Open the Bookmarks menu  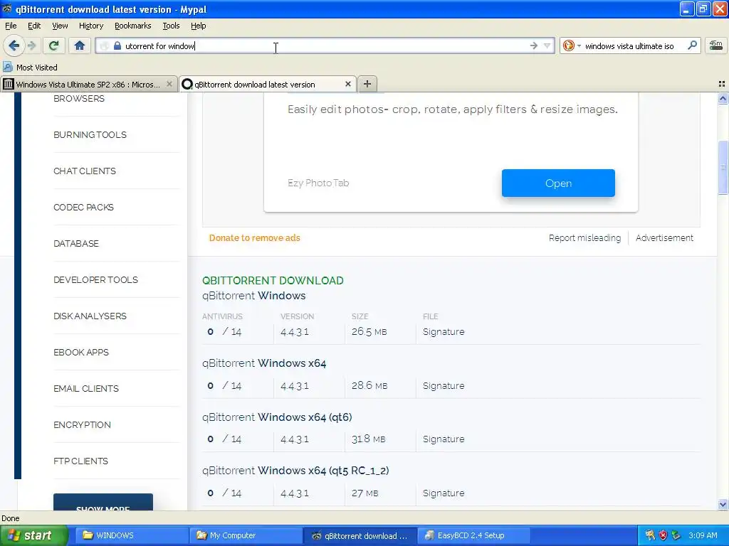coord(133,26)
